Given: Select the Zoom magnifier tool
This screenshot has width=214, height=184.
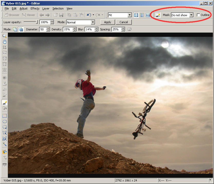Looking at the screenshot, I should point(5,36).
